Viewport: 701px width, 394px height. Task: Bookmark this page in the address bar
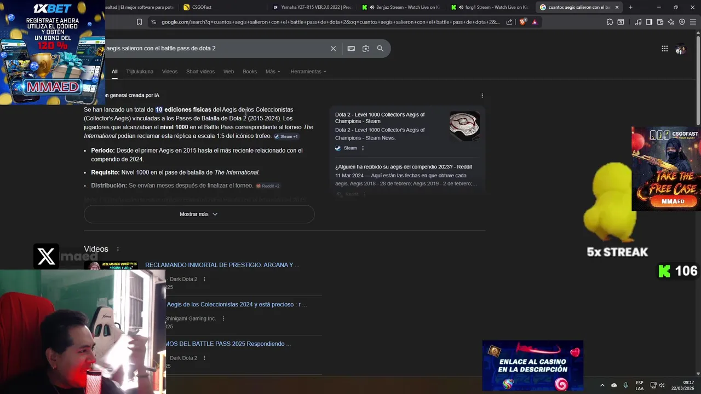click(139, 22)
